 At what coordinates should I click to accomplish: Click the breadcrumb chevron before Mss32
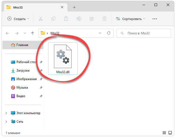pos(48,33)
